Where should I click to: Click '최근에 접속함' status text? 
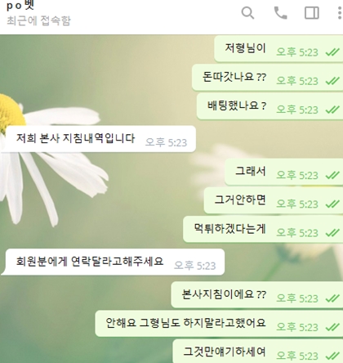tap(38, 20)
